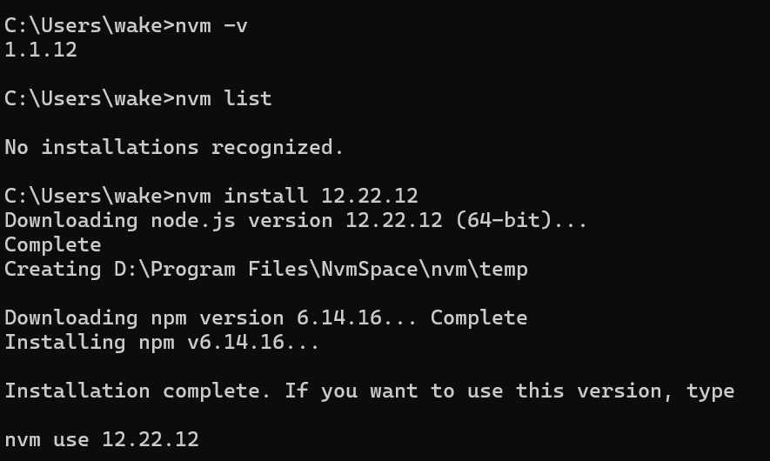
Task: Click the "Installing npm v6.14.16..." line
Action: (x=162, y=342)
